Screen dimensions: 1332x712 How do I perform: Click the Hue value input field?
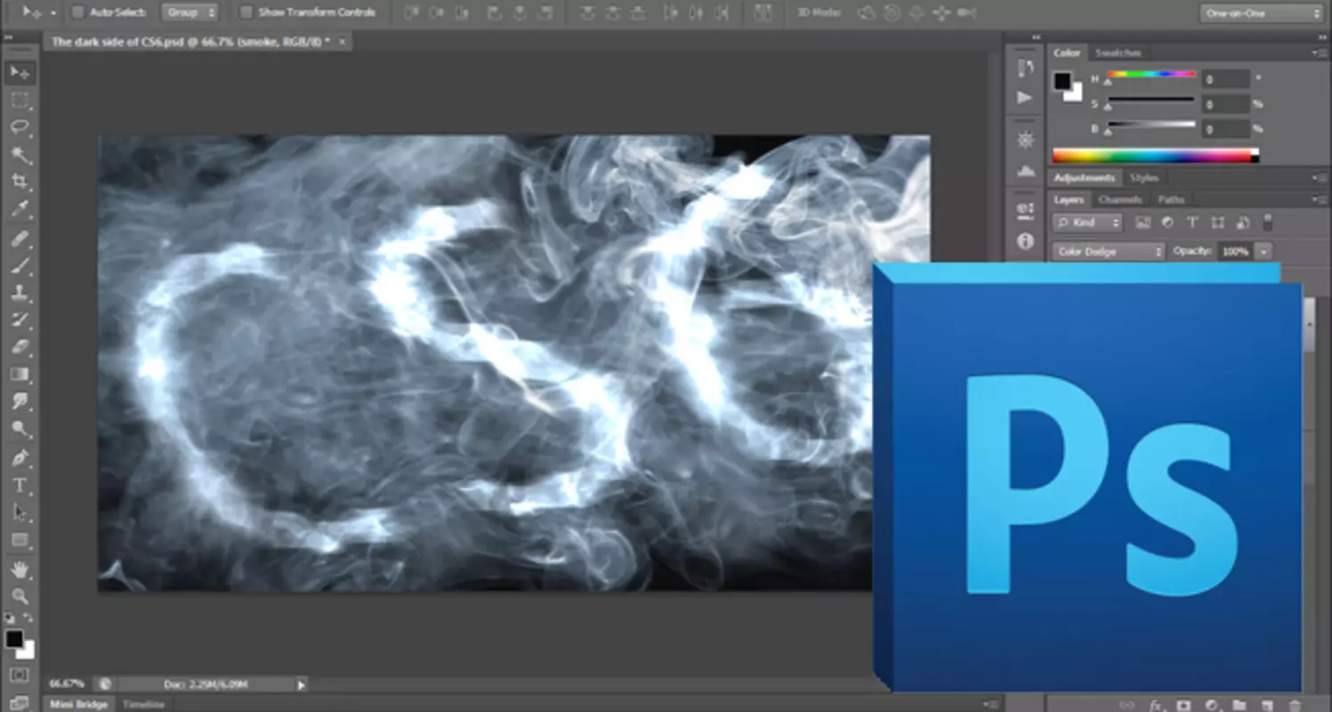(x=1225, y=79)
